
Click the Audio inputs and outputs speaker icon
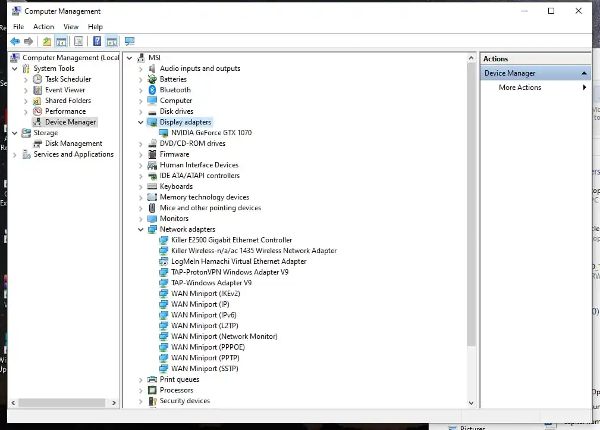152,68
